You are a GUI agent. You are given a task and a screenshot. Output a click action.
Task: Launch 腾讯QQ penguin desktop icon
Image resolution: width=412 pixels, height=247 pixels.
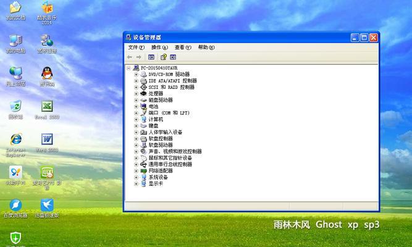47,77
